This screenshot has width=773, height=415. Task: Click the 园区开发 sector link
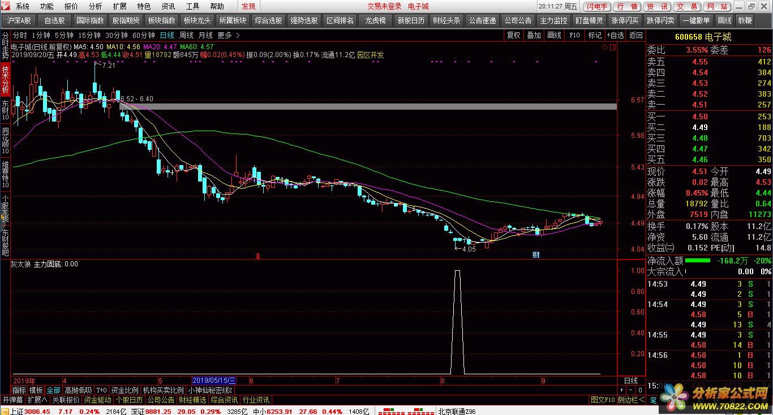click(x=370, y=55)
